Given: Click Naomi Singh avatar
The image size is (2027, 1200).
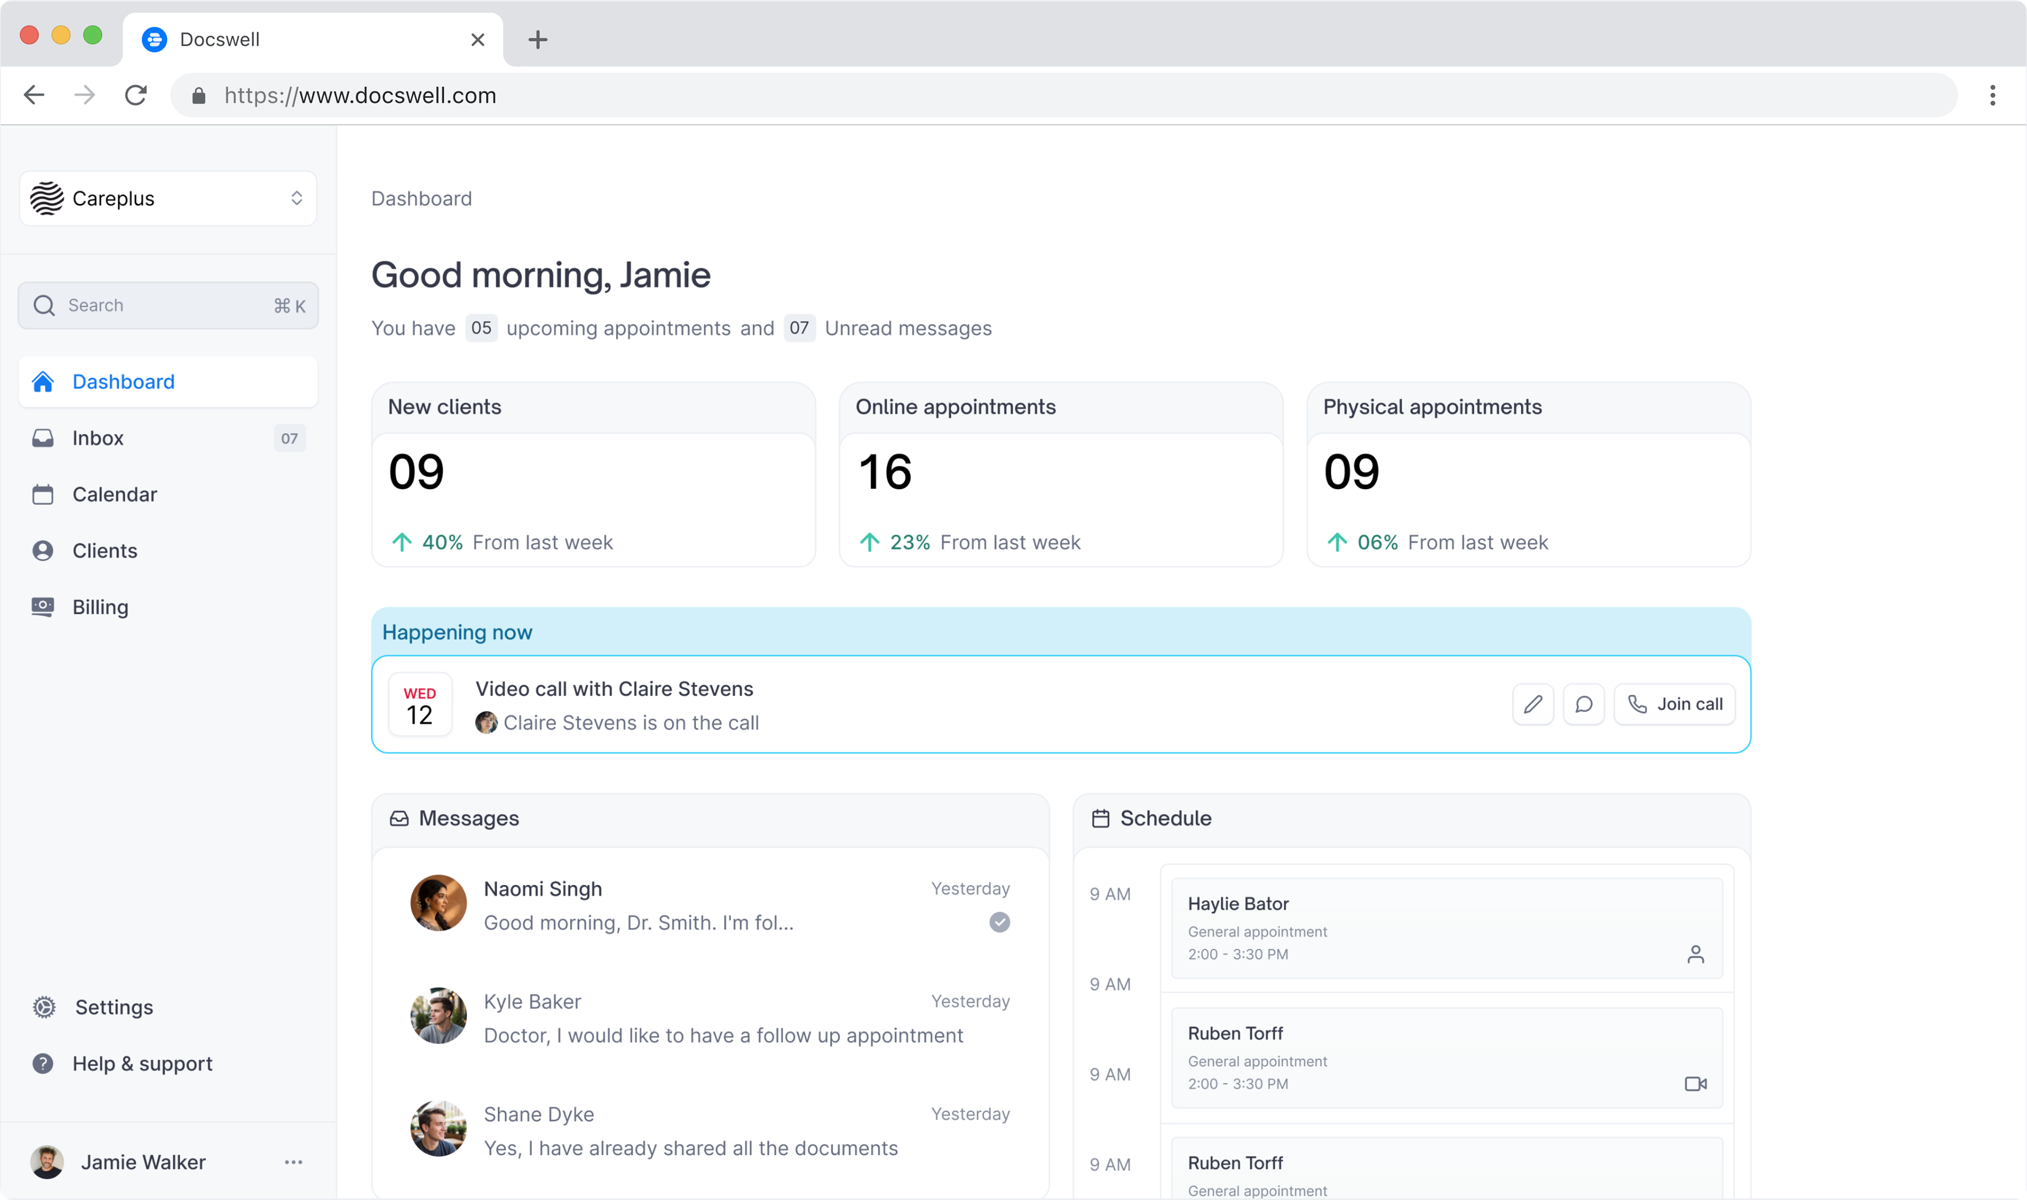Looking at the screenshot, I should tap(438, 903).
